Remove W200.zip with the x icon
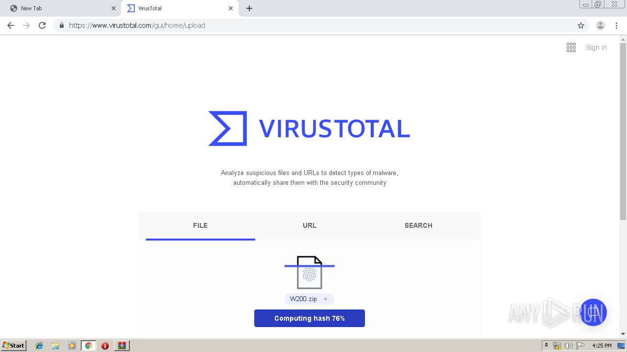 325,299
